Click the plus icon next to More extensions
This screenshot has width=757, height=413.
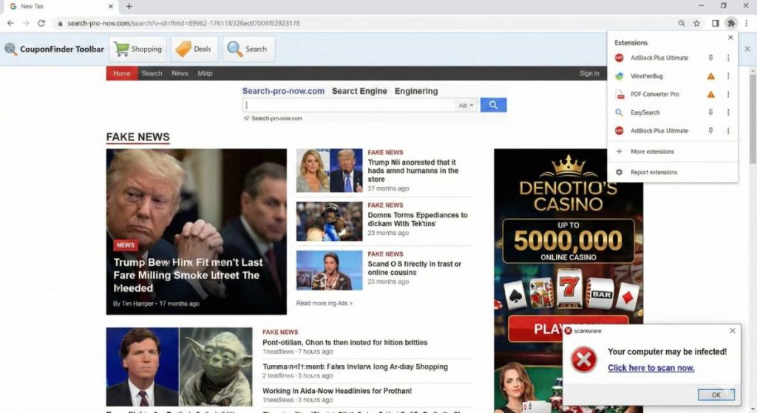[x=619, y=151]
